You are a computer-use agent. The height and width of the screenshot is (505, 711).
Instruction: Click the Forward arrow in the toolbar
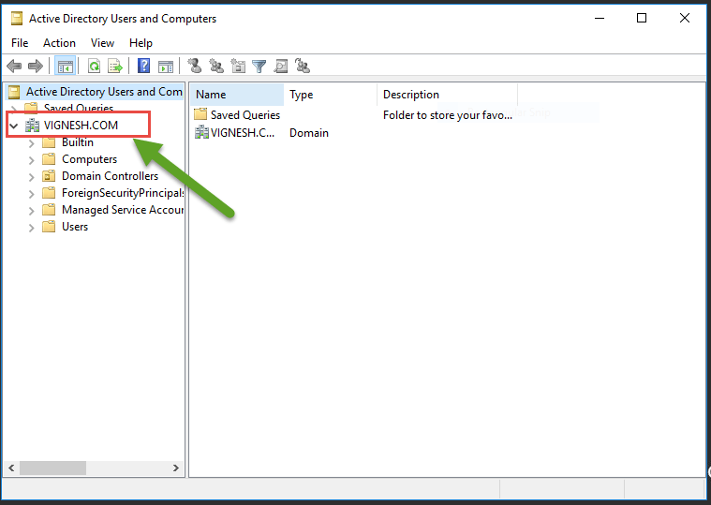click(x=36, y=66)
